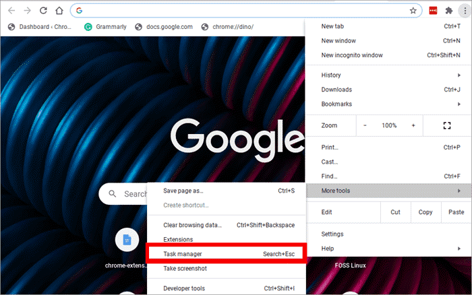Image resolution: width=472 pixels, height=295 pixels.
Task: Go to the home page icon
Action: tap(59, 11)
